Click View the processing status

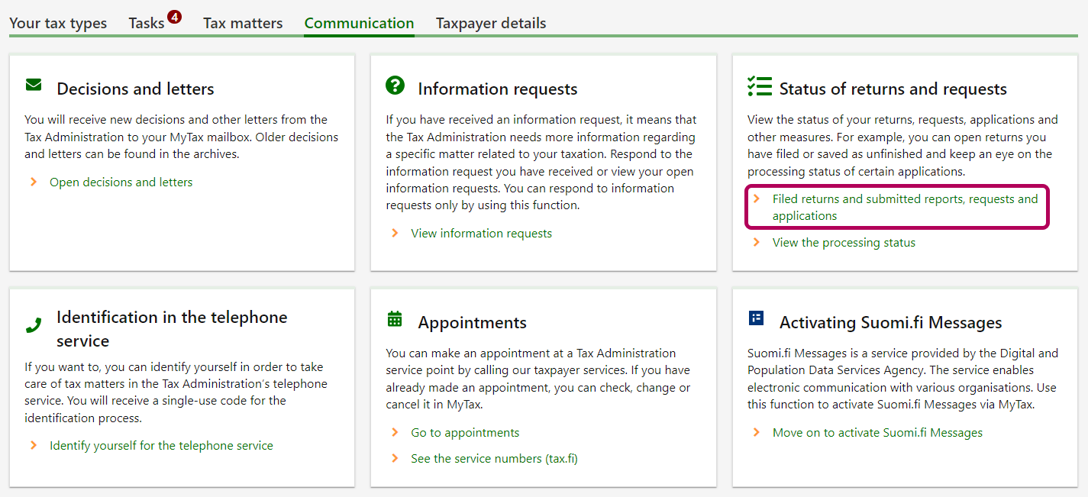point(844,243)
